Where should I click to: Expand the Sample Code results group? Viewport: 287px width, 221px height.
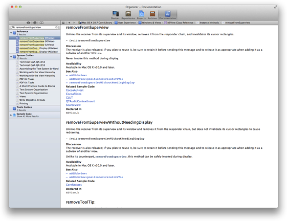tap(11, 115)
